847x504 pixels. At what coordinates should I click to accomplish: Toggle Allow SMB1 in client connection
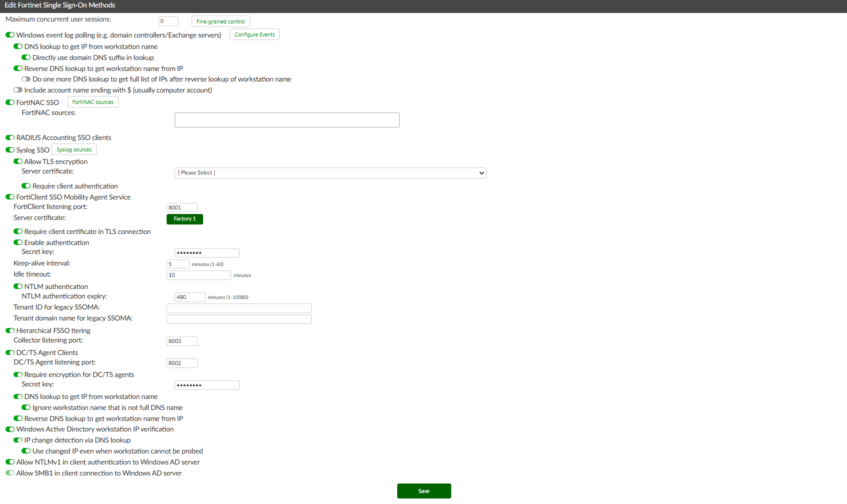[10, 473]
